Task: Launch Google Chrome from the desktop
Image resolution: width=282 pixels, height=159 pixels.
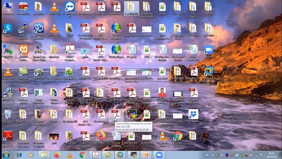Action: click(x=178, y=139)
